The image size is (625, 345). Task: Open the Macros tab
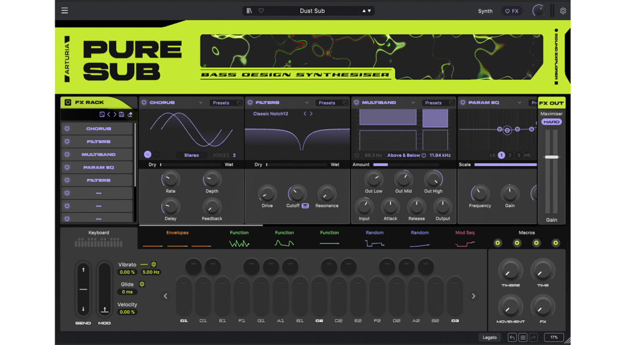coord(527,238)
